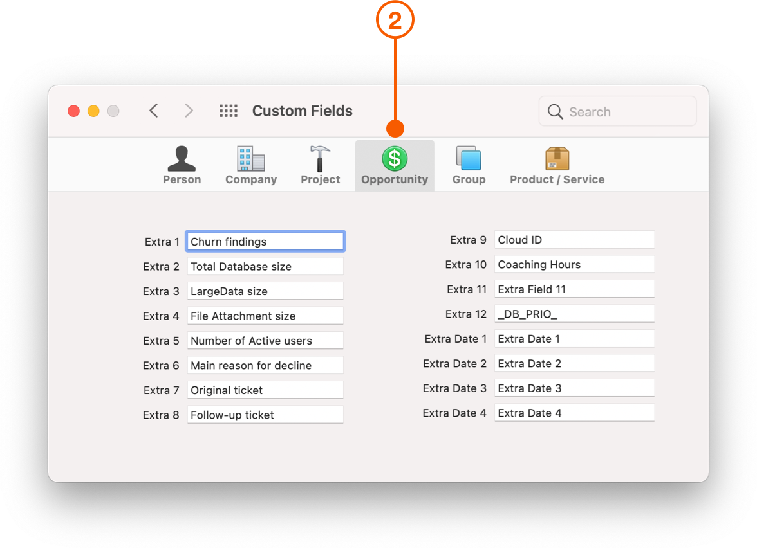Click the "Extra 12" label
This screenshot has height=549, width=757.
click(465, 314)
